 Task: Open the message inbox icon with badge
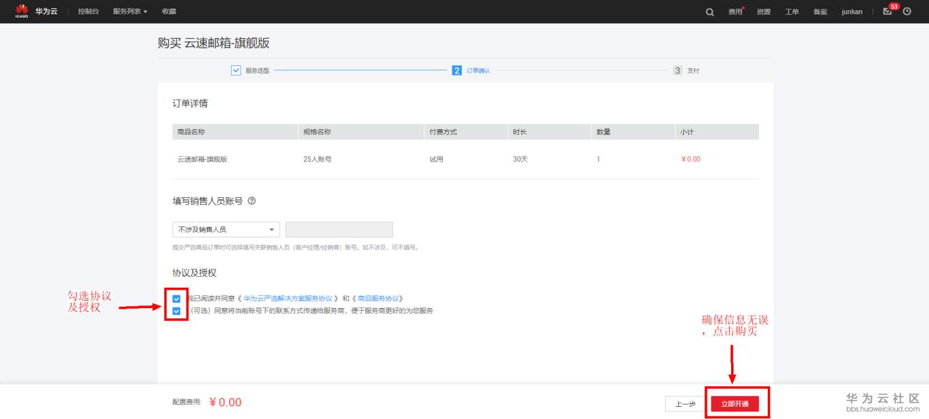[888, 11]
